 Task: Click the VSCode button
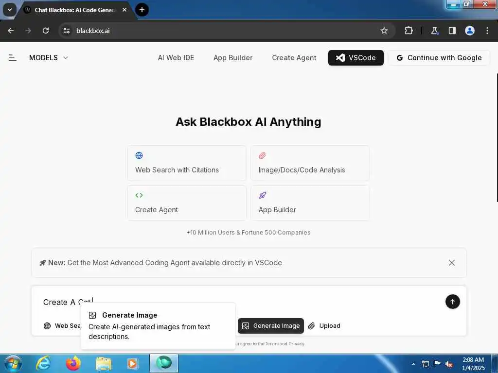click(356, 58)
